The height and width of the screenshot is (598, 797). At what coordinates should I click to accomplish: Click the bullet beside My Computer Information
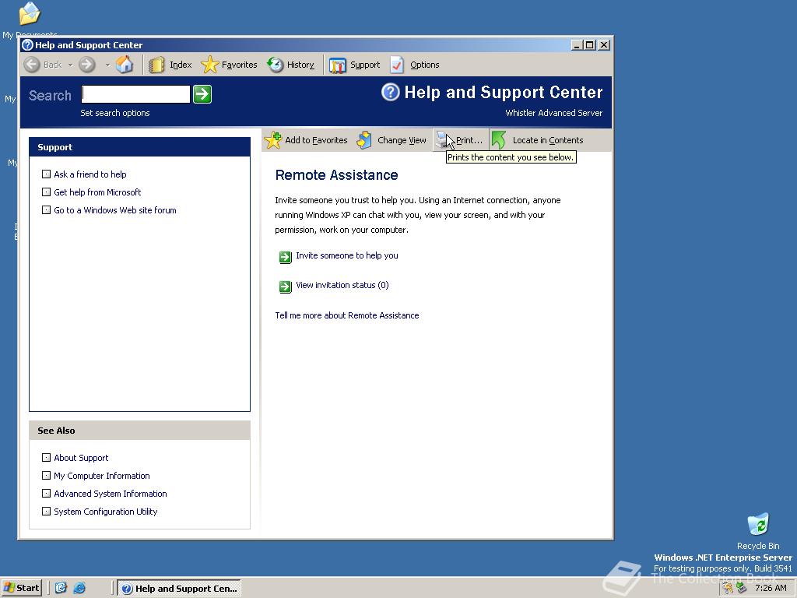tap(46, 475)
